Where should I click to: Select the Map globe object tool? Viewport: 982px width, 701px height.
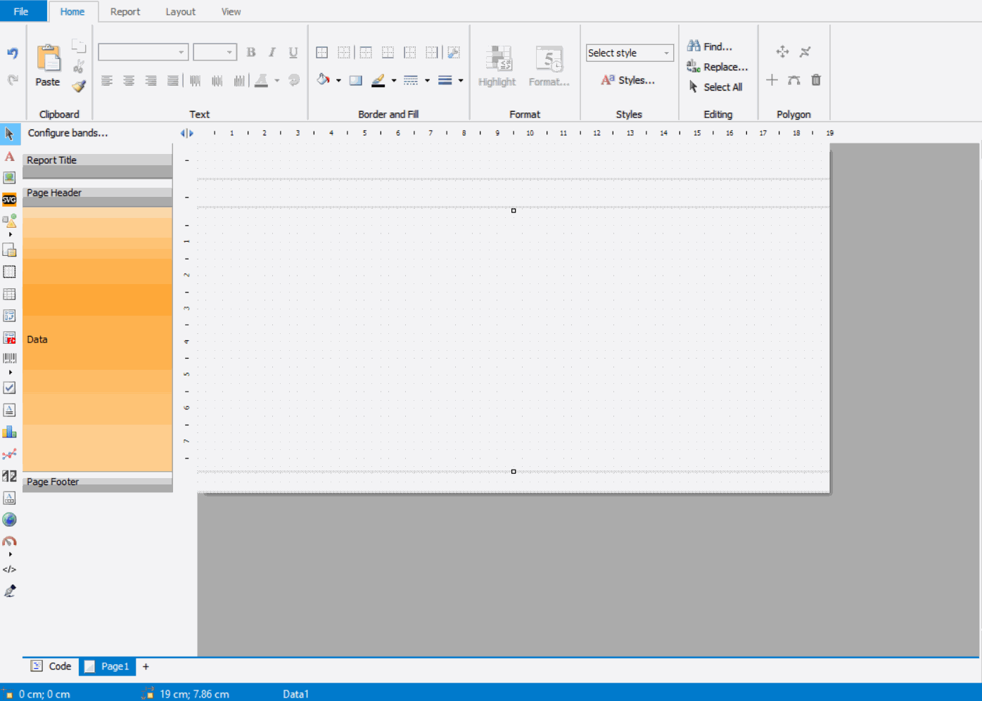[9, 520]
